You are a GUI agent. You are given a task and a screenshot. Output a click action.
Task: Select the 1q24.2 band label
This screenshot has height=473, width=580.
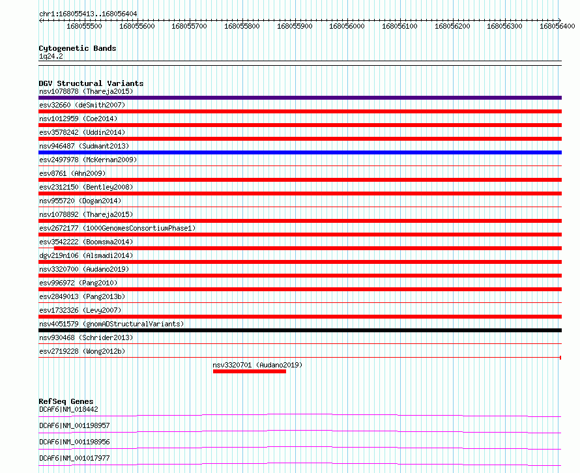[51, 56]
